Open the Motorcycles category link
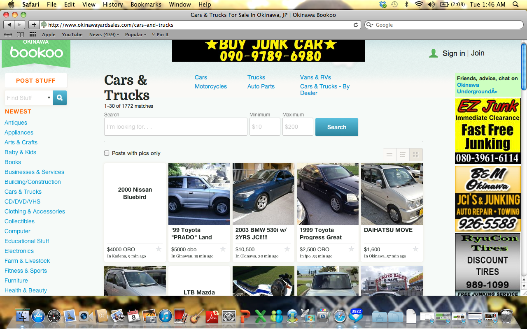The image size is (527, 329). point(211,86)
